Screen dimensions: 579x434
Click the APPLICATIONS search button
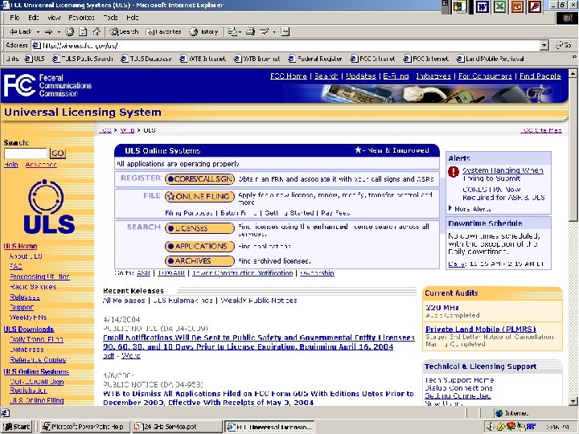199,246
